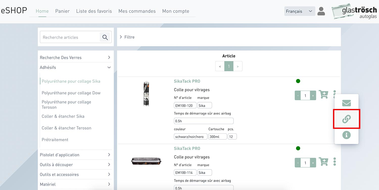Select Polyuréthane pour collage Sika
Screen dimensions: 379x190
71,81
